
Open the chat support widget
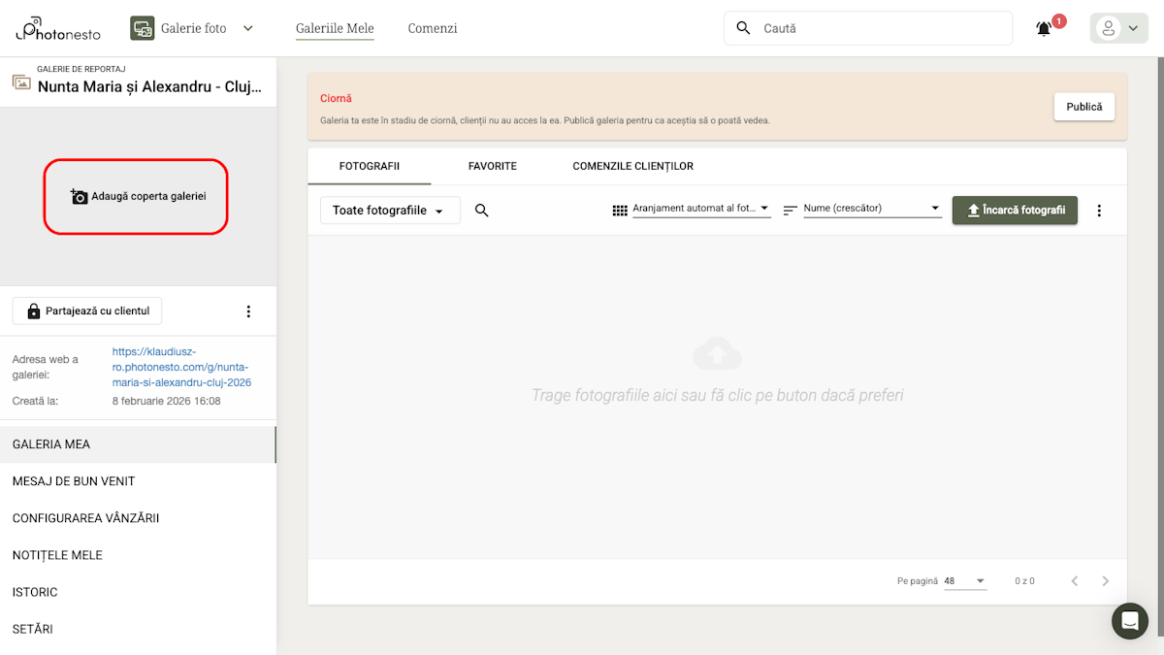[x=1129, y=621]
